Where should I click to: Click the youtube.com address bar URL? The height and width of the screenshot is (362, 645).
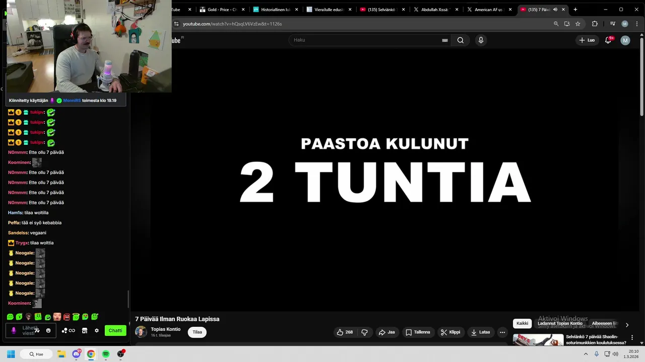(x=232, y=24)
